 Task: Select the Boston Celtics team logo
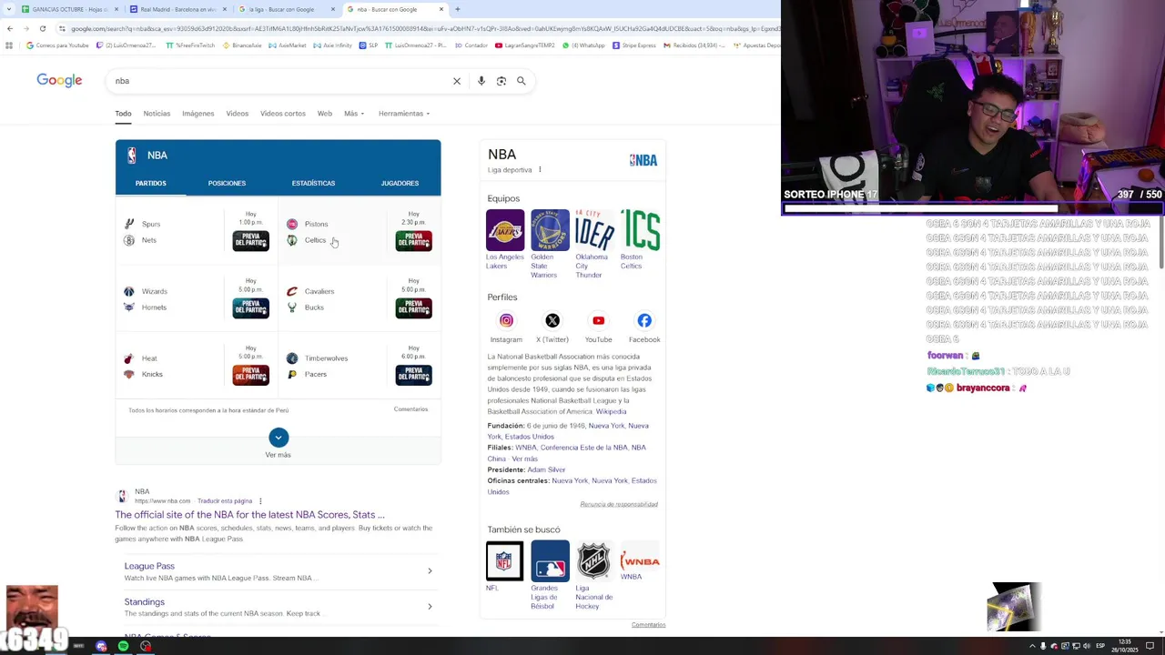[x=640, y=230]
